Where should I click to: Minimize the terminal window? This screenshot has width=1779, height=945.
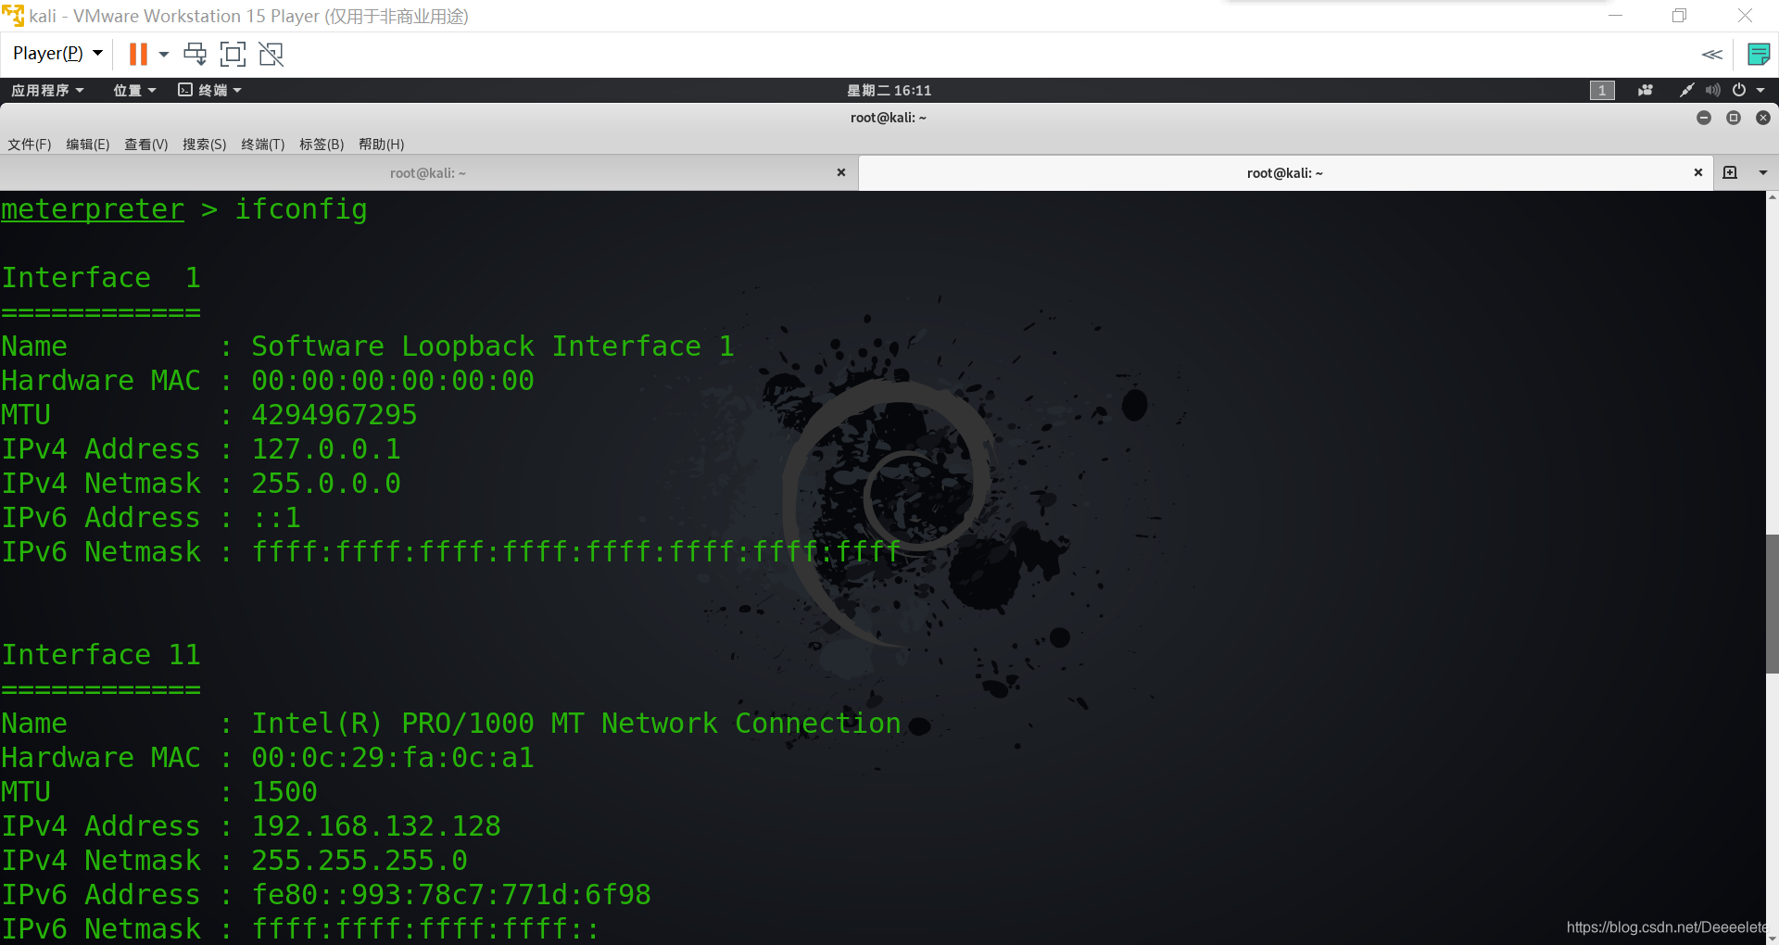[1704, 118]
